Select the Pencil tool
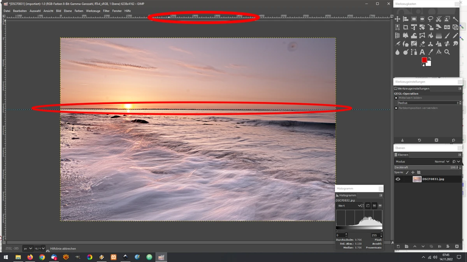 click(456, 35)
